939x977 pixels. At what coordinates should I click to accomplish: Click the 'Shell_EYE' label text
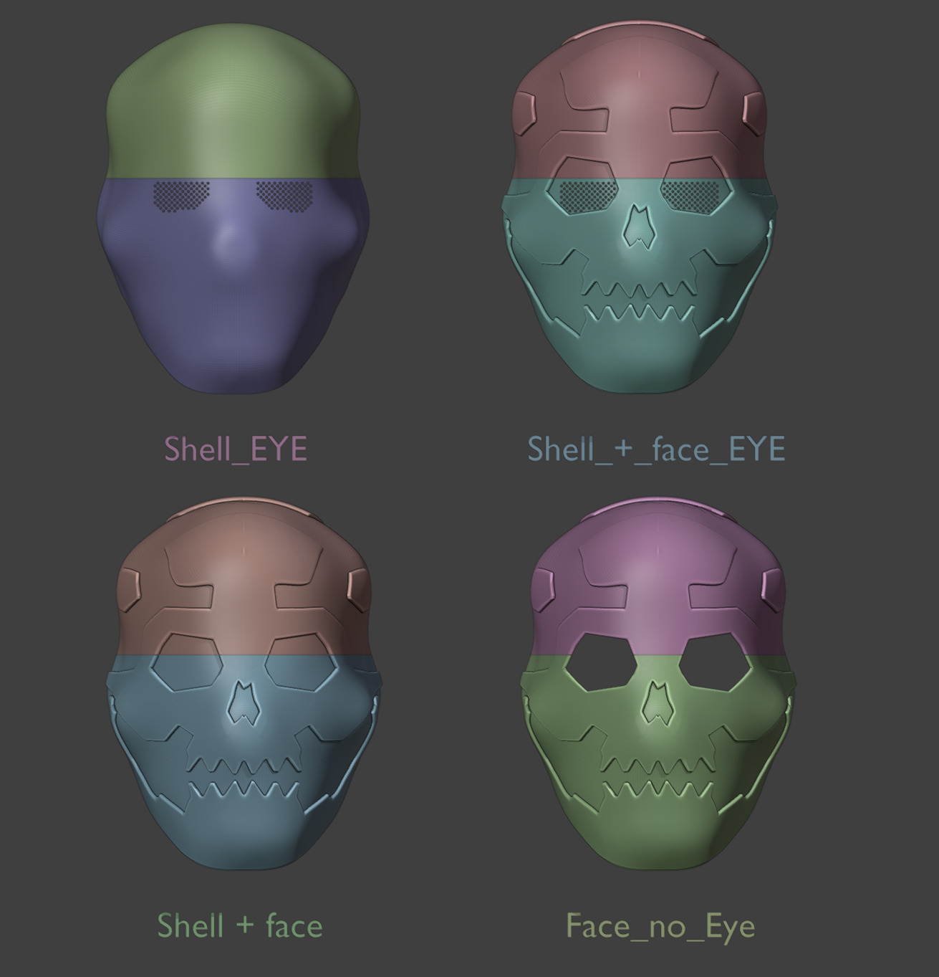click(236, 449)
